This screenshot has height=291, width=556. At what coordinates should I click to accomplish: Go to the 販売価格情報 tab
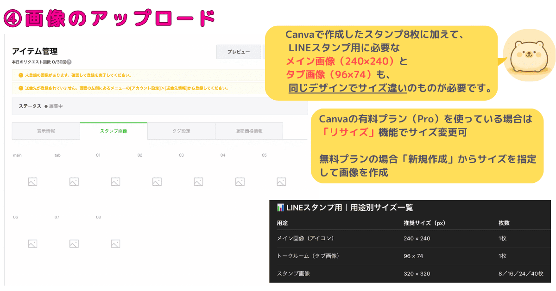249,131
